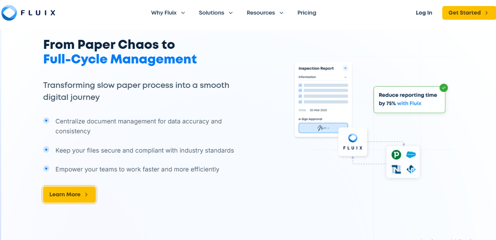The height and width of the screenshot is (240, 496).
Task: Expand the Why Fluix dropdown menu
Action: point(168,13)
